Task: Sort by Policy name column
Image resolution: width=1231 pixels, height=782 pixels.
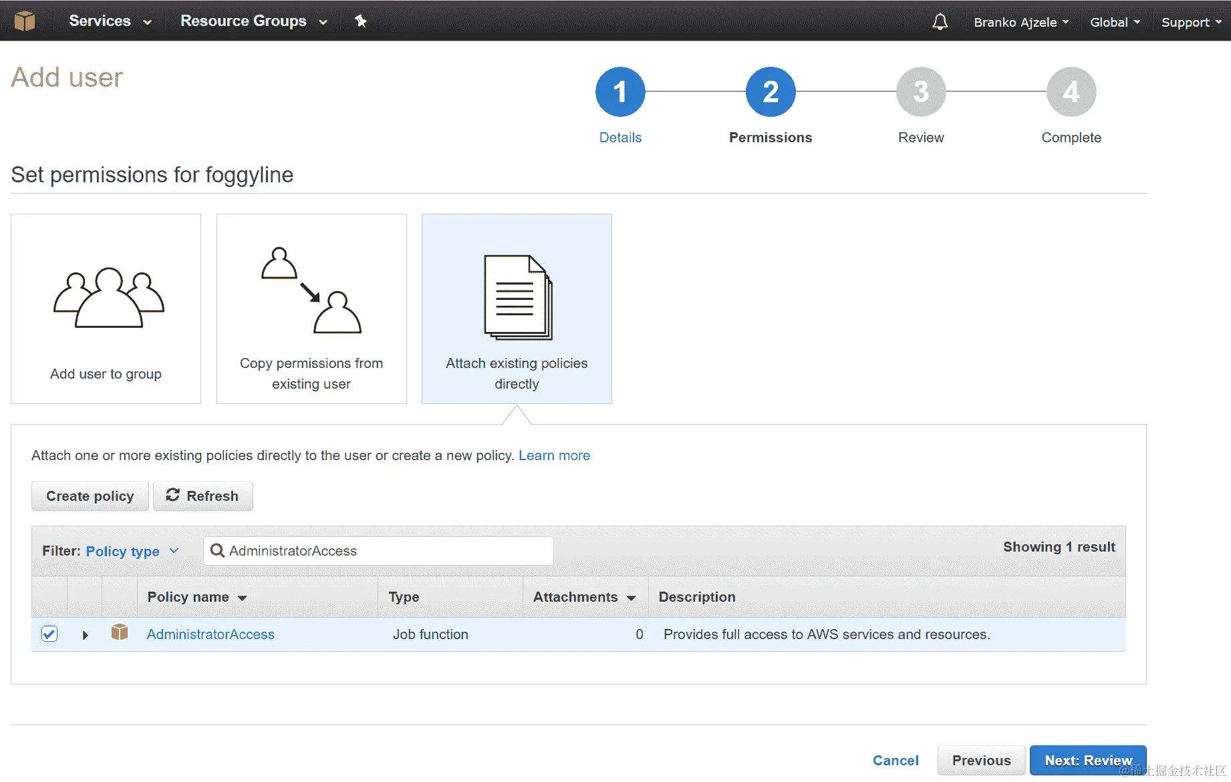Action: coord(197,597)
